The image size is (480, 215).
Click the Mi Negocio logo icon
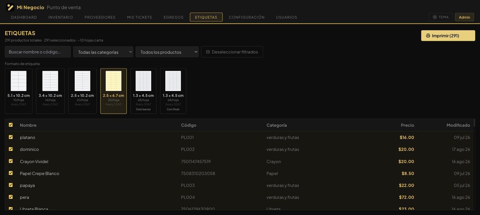10,7
